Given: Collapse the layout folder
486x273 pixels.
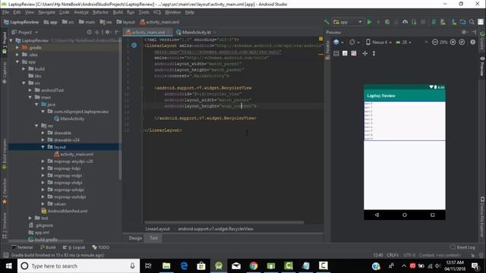Looking at the screenshot, I should coord(43,147).
